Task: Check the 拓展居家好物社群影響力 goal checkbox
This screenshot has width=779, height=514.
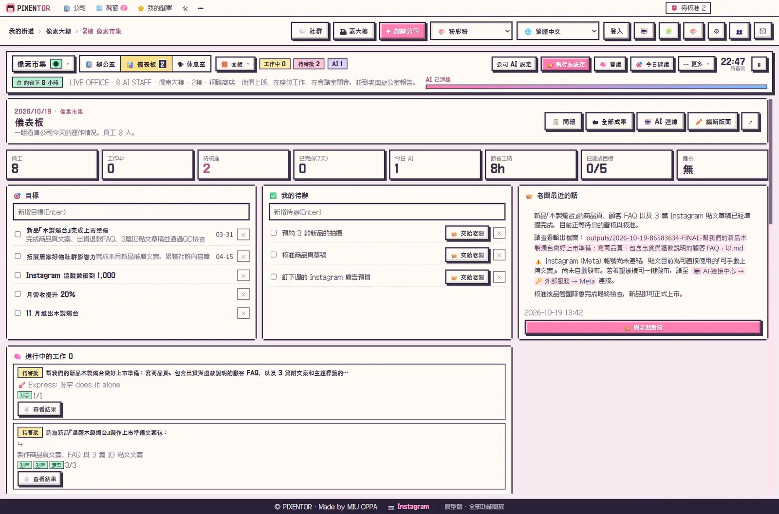Action: [x=18, y=256]
